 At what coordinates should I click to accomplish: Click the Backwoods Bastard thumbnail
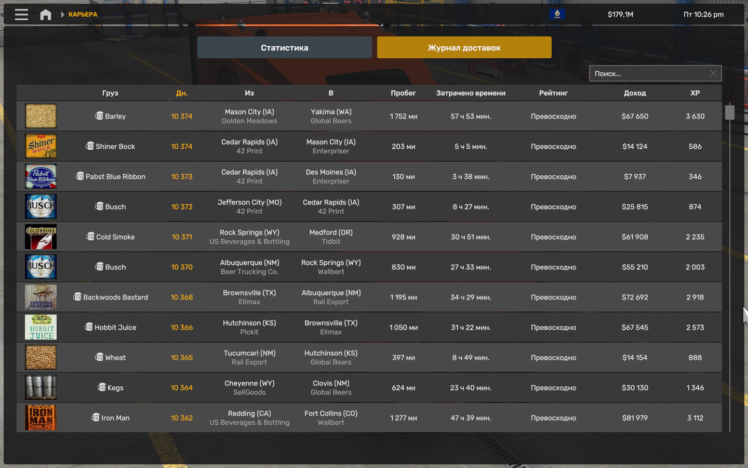(41, 297)
